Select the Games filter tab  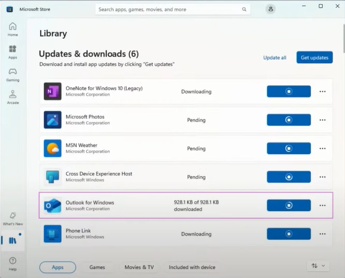click(x=97, y=267)
